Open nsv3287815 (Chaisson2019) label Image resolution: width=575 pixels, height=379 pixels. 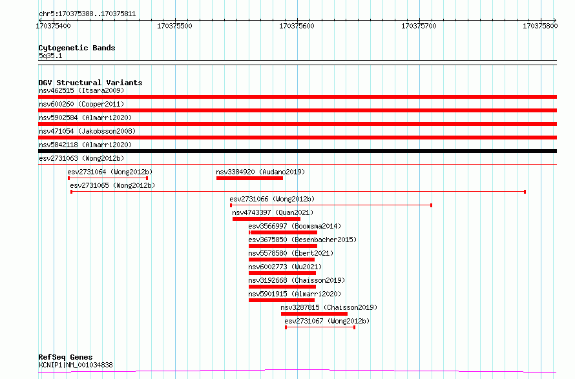pyautogui.click(x=329, y=307)
